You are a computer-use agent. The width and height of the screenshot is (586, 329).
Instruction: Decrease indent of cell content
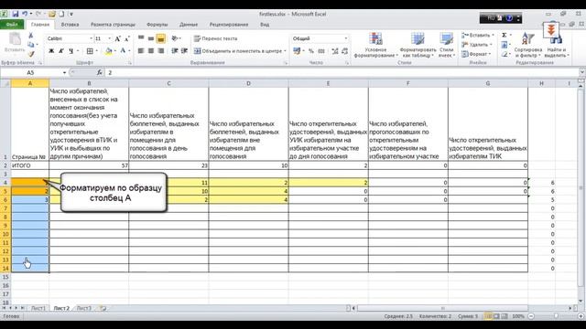click(175, 51)
